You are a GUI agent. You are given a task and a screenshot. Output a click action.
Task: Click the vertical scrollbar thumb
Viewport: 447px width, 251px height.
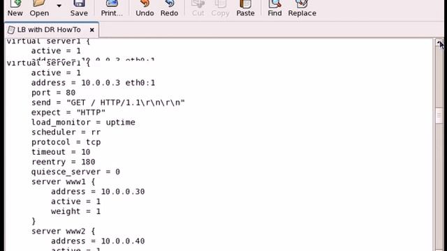[x=439, y=116]
